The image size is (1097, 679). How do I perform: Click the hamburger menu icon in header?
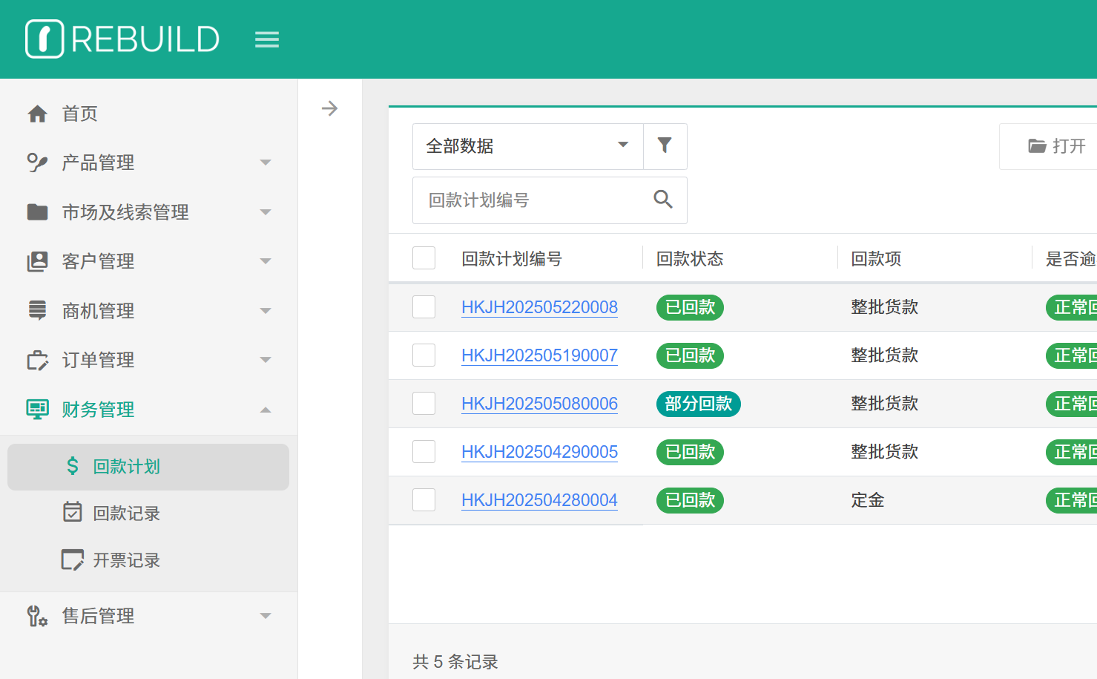pos(267,39)
